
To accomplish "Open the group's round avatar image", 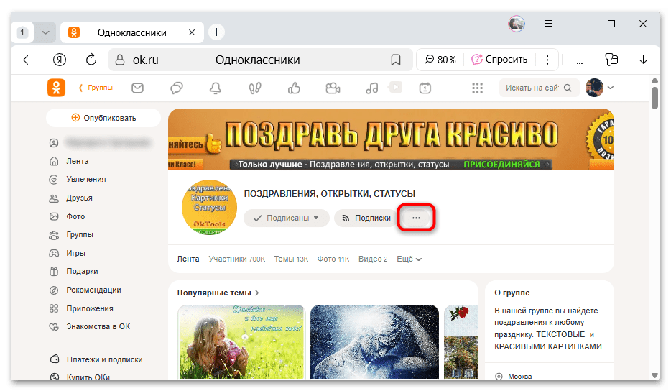I will [209, 207].
